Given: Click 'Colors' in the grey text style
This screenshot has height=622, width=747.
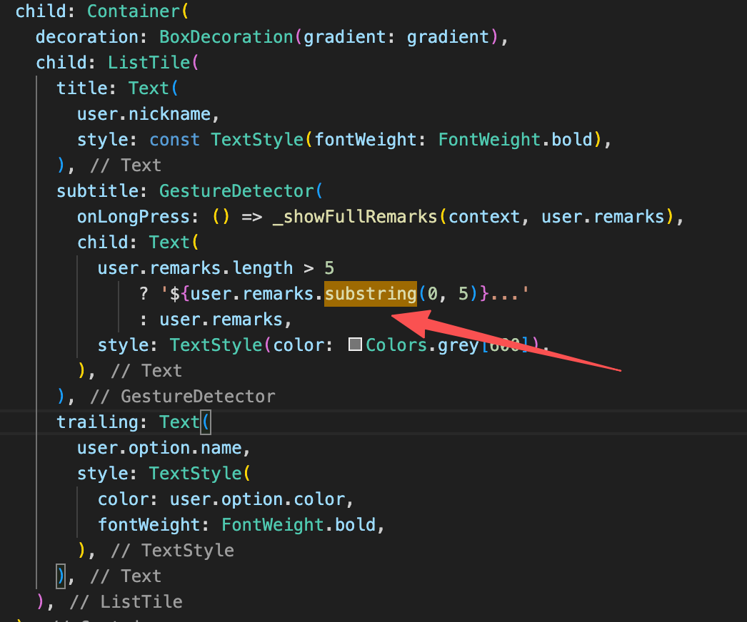Looking at the screenshot, I should (x=396, y=345).
